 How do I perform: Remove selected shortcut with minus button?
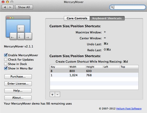58,94
